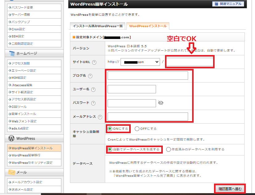The height and width of the screenshot is (195, 255).
Task: Click the help icon next to メールアドレス
Action: tap(100, 117)
